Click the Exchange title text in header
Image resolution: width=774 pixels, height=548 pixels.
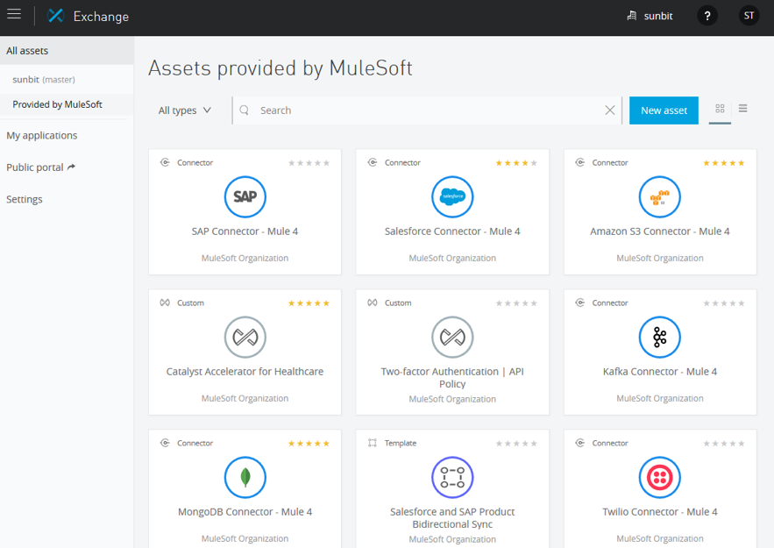pos(101,17)
